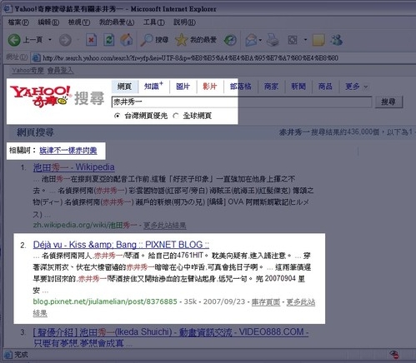Expand the 更多 dropdown
The image size is (416, 363).
click(x=356, y=87)
